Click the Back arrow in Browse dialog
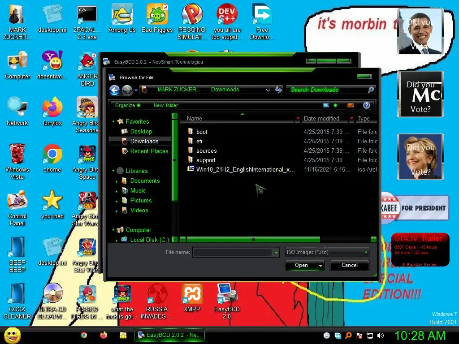 coord(114,90)
